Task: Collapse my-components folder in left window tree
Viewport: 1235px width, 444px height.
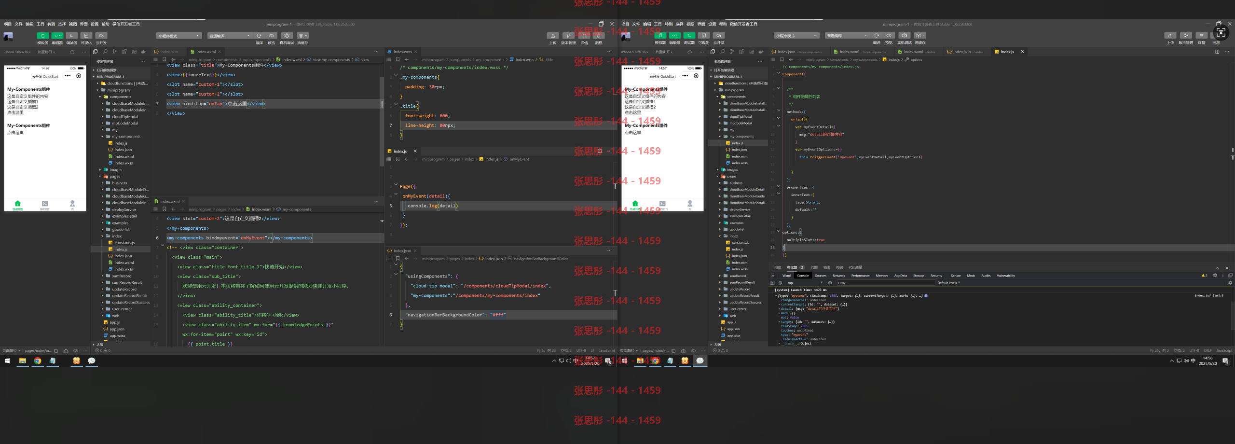Action: [x=121, y=137]
